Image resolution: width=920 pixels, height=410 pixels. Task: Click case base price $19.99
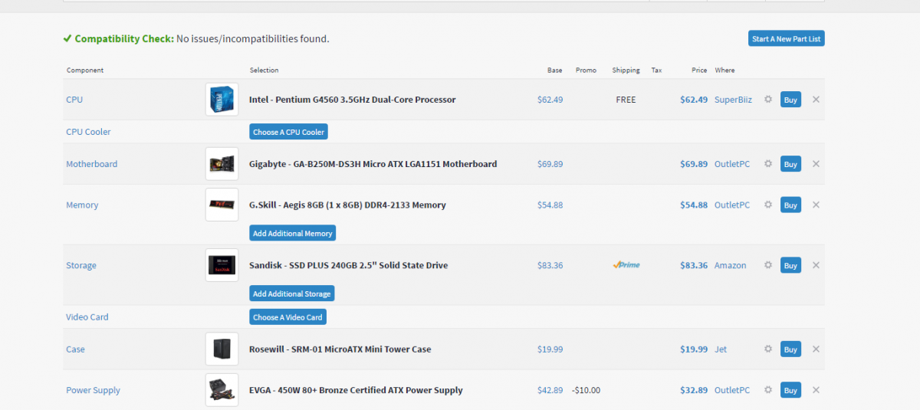point(550,349)
